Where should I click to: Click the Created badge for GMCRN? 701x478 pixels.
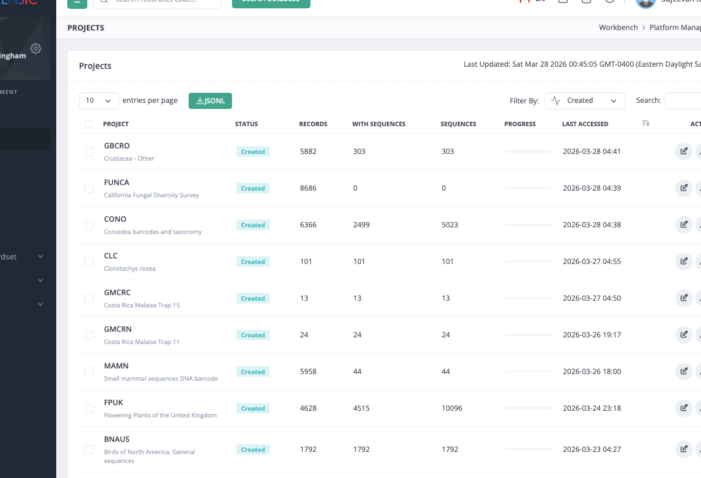253,335
